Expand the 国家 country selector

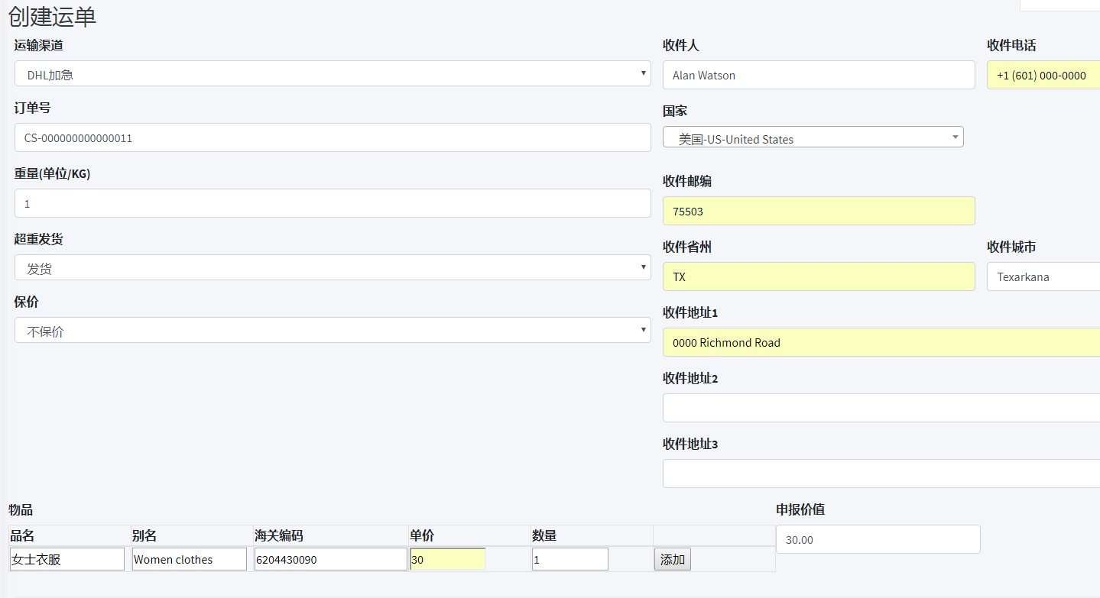(x=813, y=138)
